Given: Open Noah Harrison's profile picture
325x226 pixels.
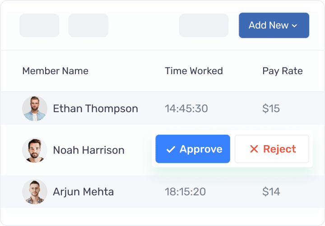Looking at the screenshot, I should [35, 150].
